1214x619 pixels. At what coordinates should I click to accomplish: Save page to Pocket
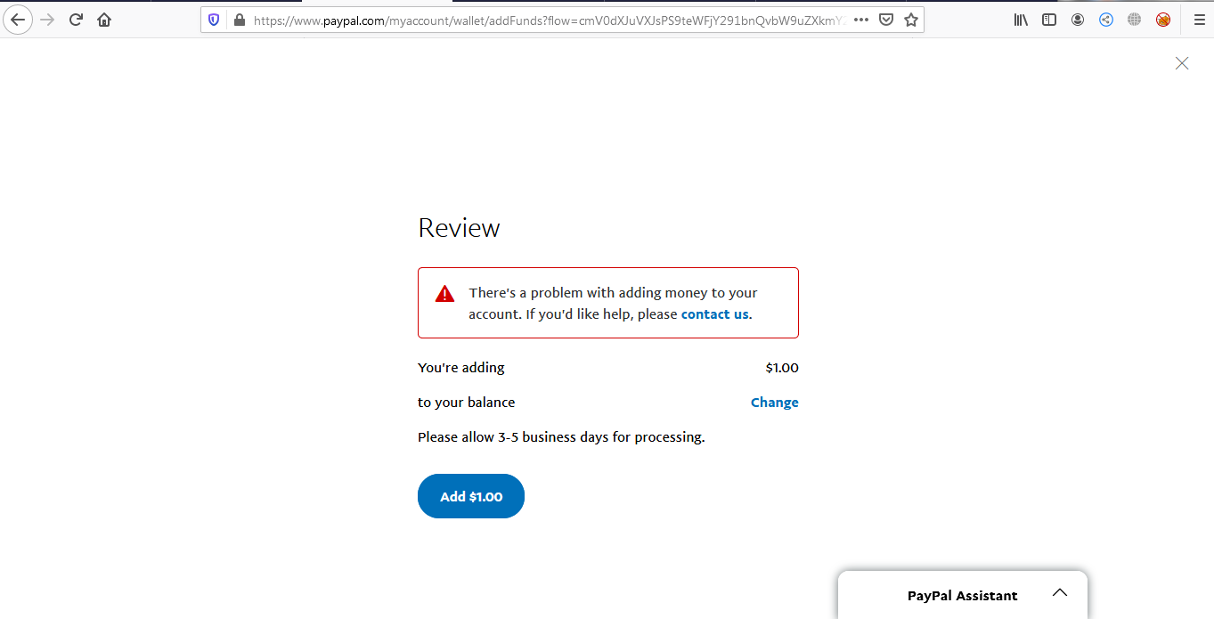coord(885,20)
